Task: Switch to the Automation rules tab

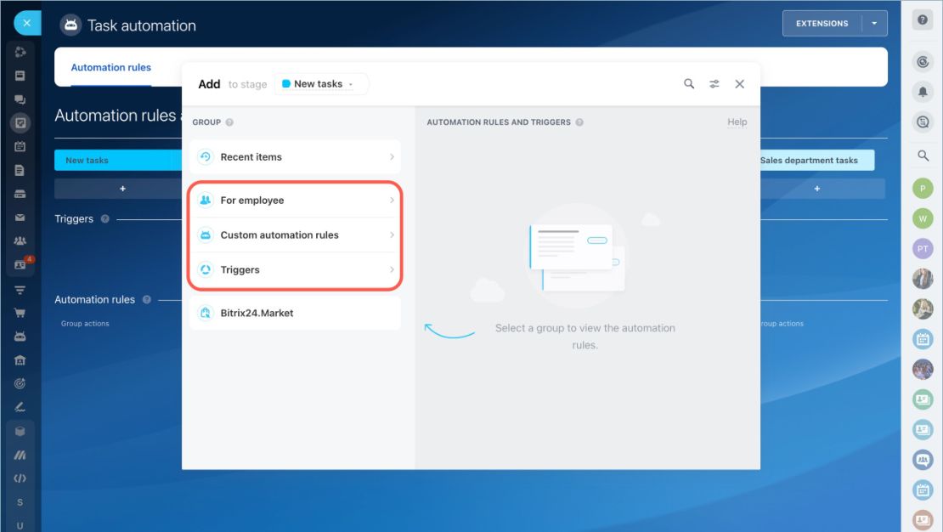Action: [x=110, y=67]
